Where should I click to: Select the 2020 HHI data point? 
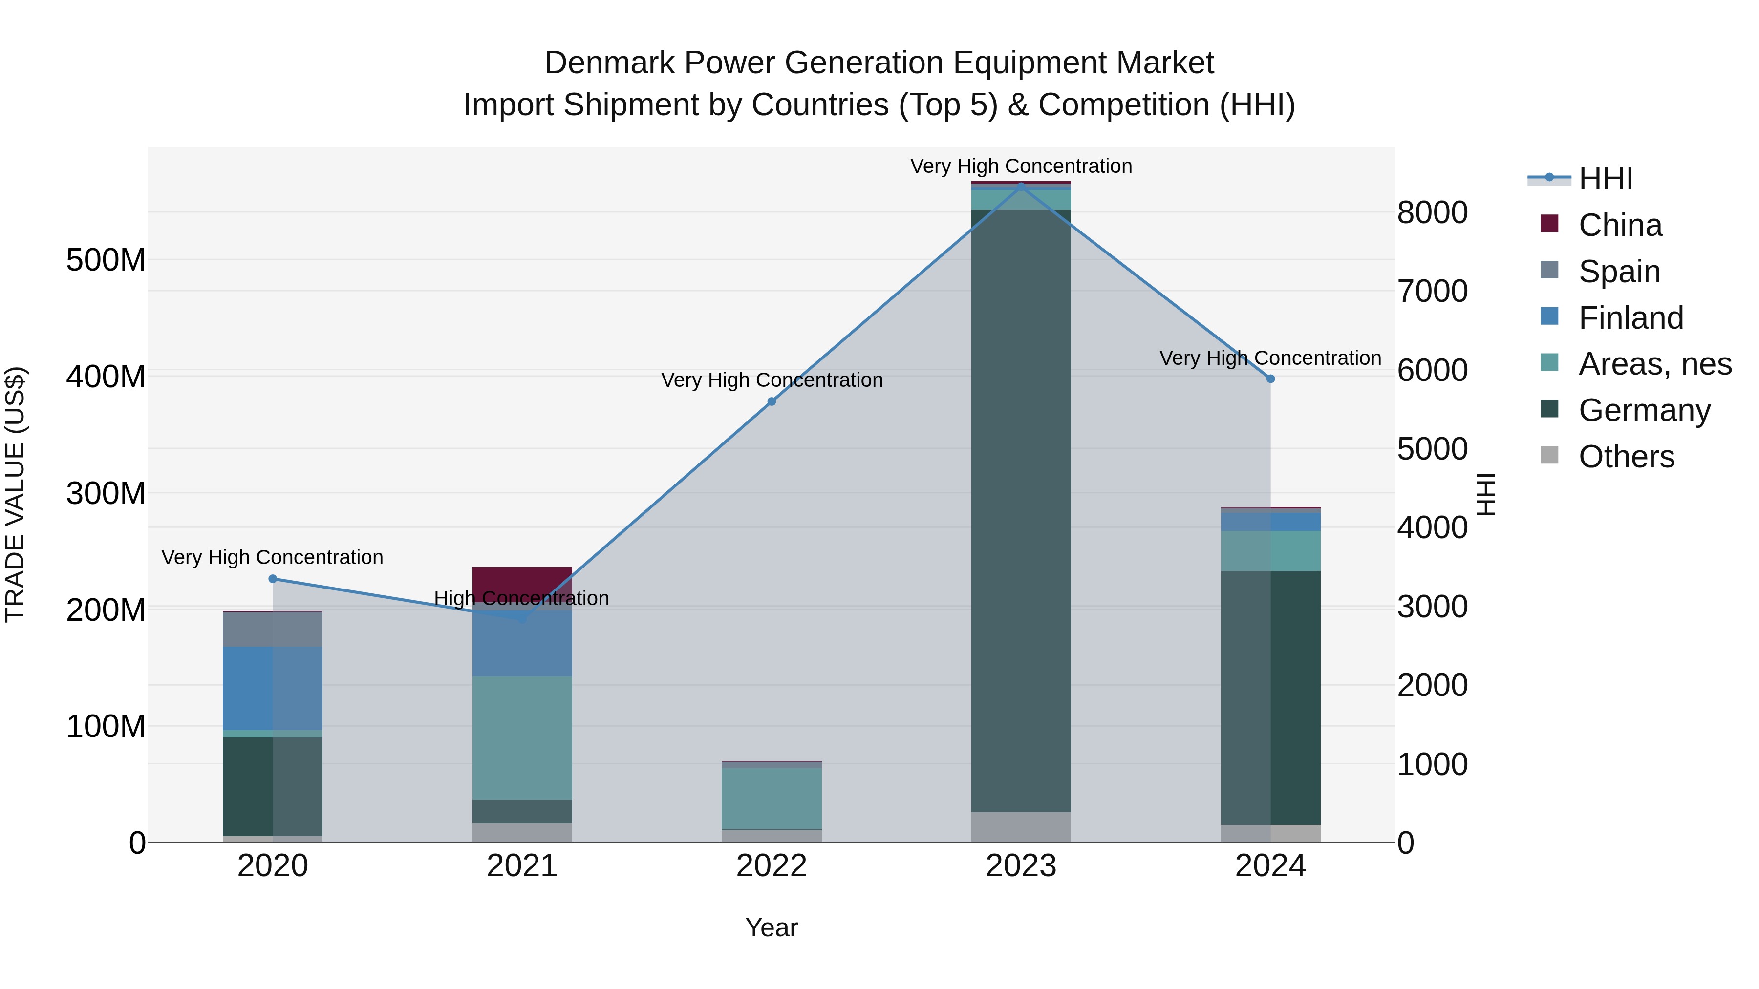coord(273,579)
